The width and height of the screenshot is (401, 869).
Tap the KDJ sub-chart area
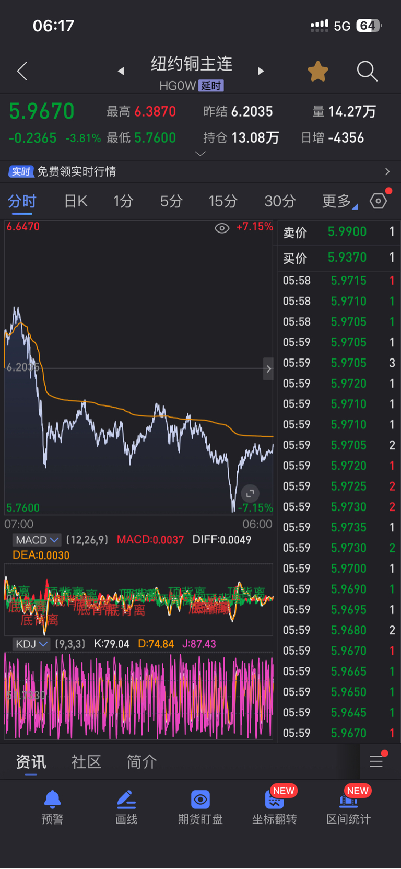tap(138, 696)
